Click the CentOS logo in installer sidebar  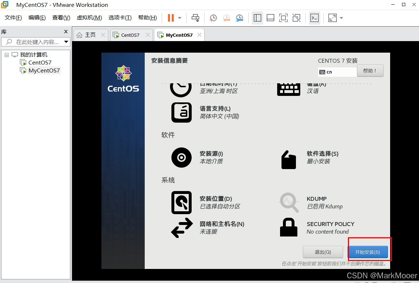pyautogui.click(x=123, y=79)
